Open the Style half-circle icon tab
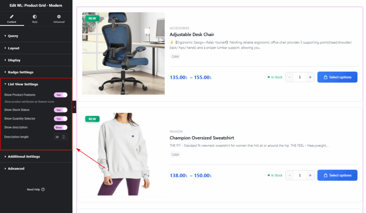 click(x=35, y=16)
